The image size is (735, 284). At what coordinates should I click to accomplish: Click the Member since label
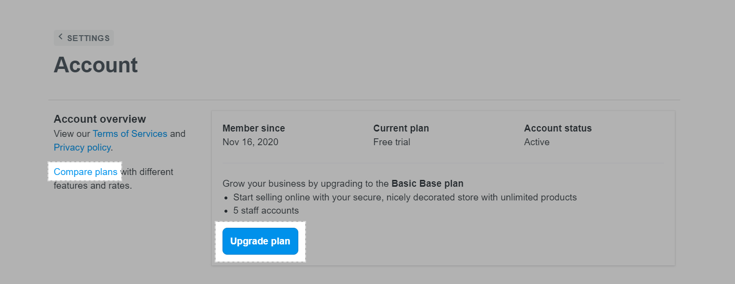pos(253,128)
